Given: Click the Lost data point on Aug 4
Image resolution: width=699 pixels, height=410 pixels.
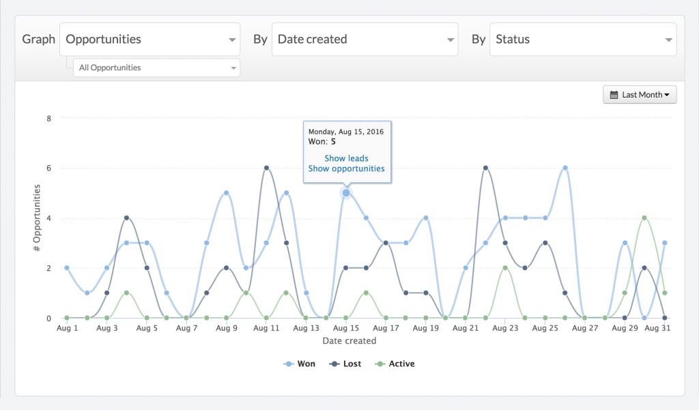Looking at the screenshot, I should click(x=127, y=218).
